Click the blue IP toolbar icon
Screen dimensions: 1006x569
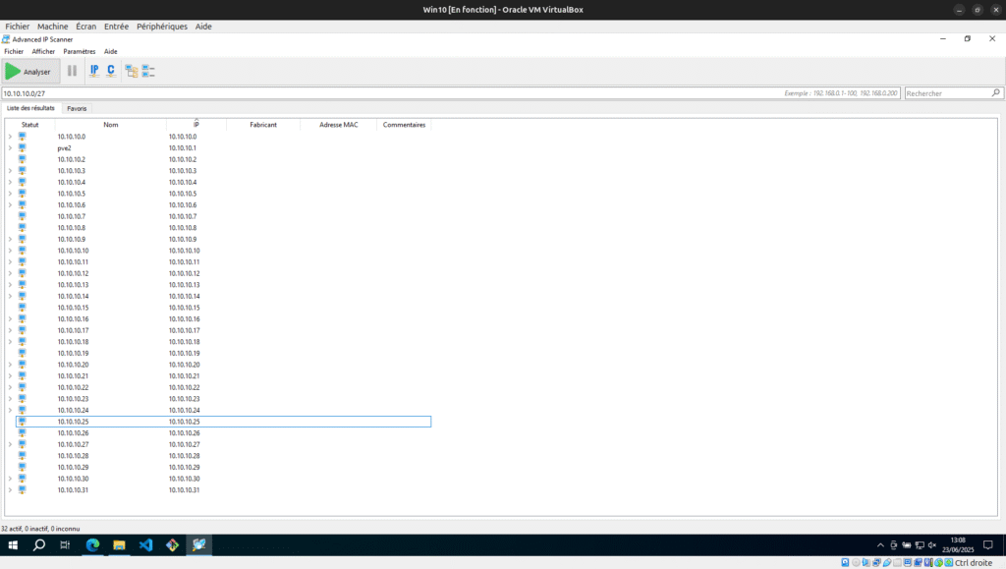[94, 71]
